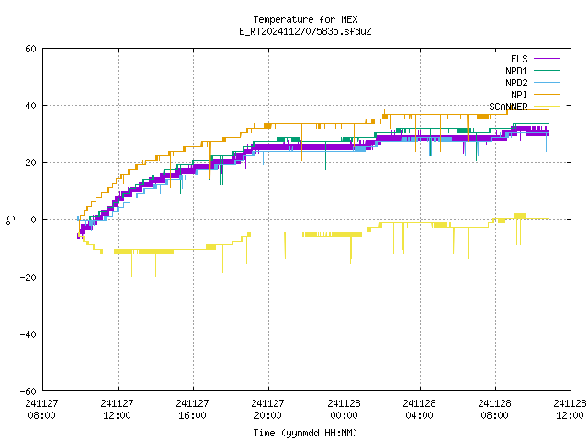This screenshot has height=441, width=588.
Task: Click the y-axis label -60
Action: coord(28,391)
